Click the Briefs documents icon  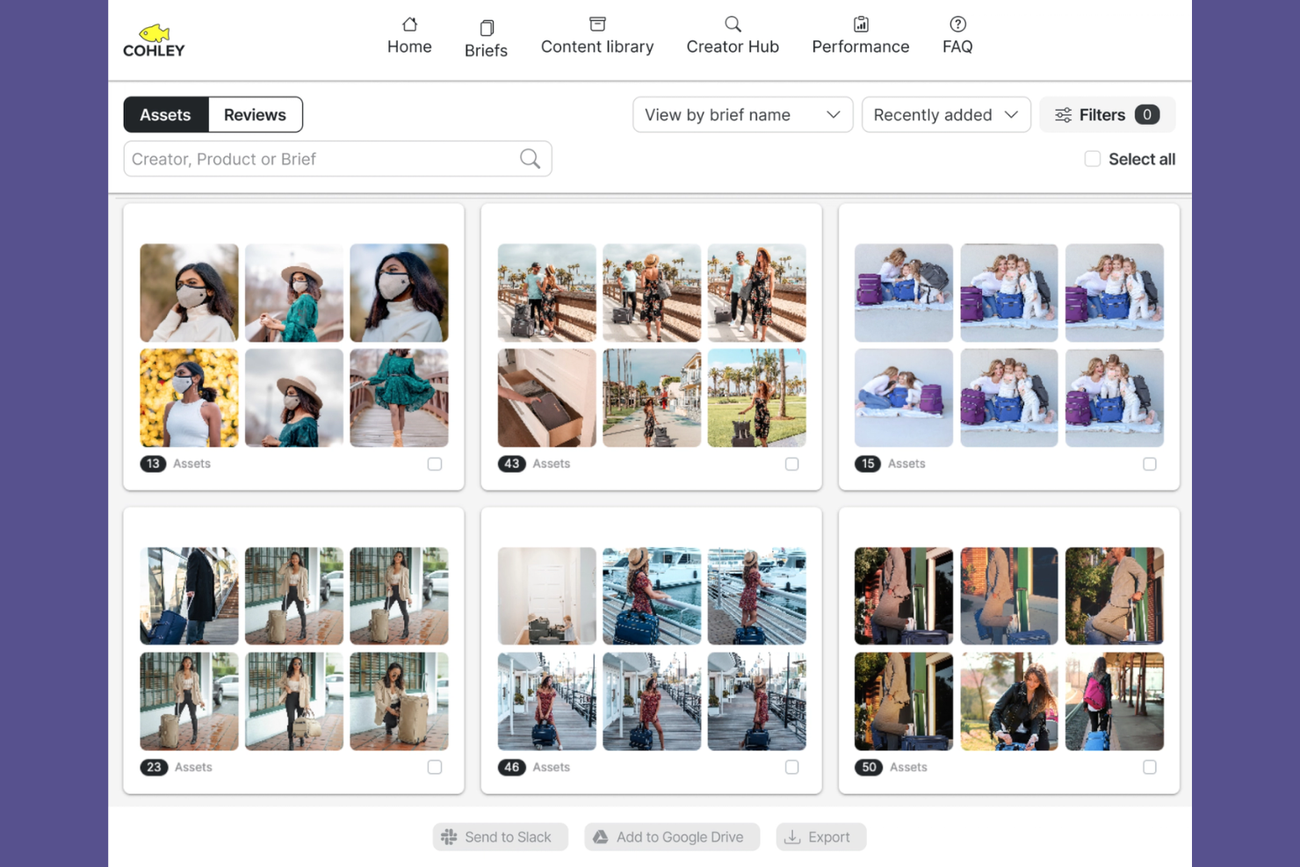pos(487,27)
